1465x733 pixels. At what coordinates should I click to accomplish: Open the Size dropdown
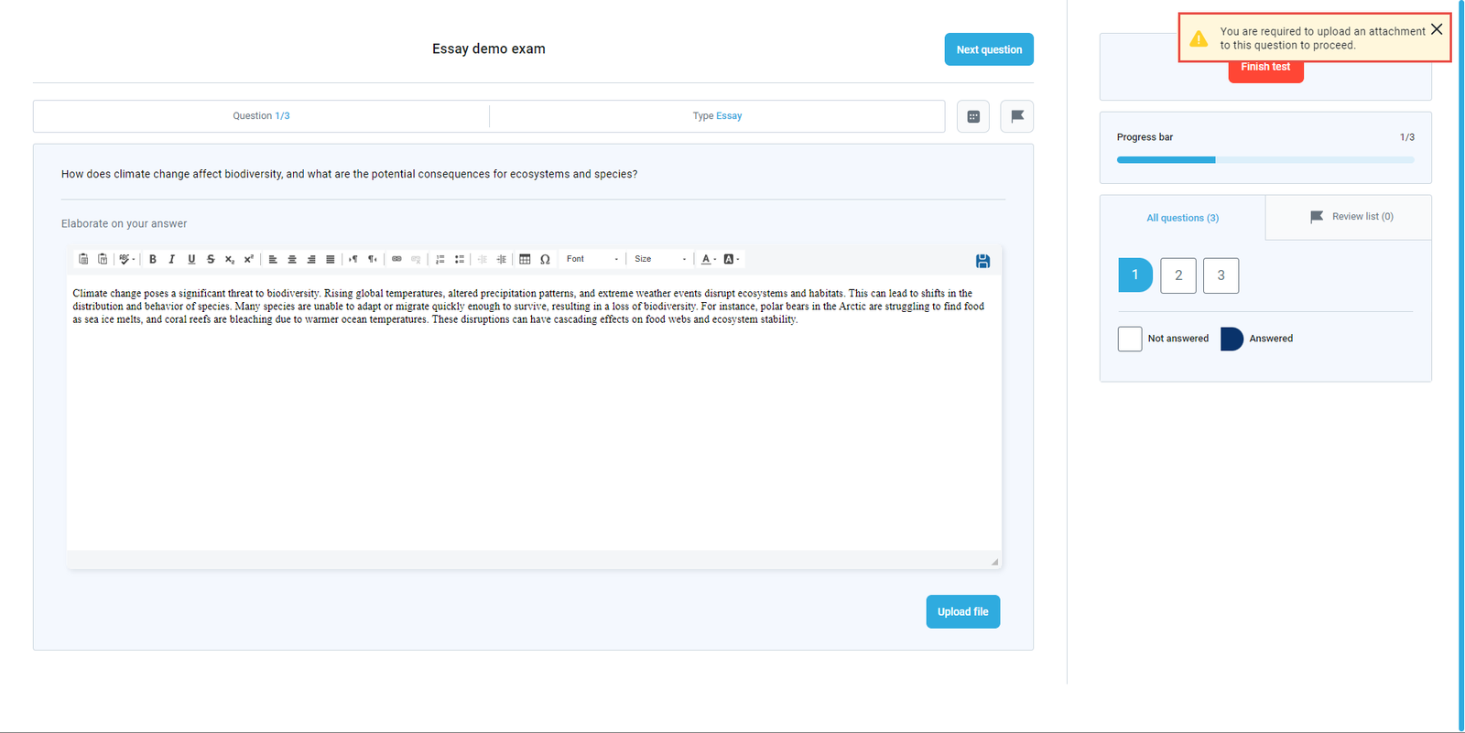pos(659,260)
